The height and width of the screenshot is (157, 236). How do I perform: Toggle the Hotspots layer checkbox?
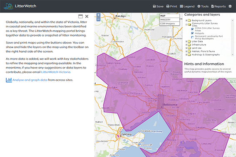tap(192, 33)
